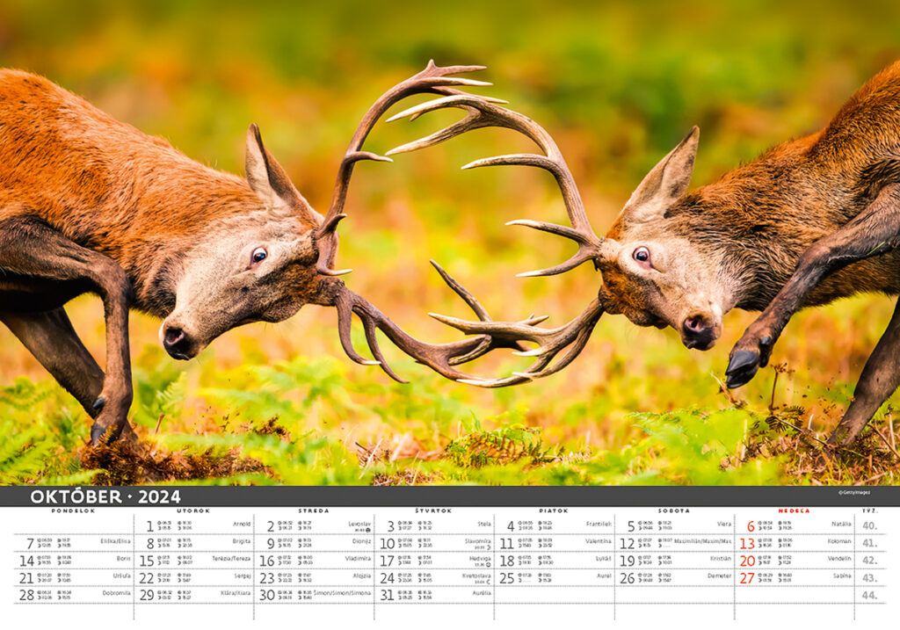The height and width of the screenshot is (630, 900).
Task: Select the PONDELOK column header
Action: (73, 511)
